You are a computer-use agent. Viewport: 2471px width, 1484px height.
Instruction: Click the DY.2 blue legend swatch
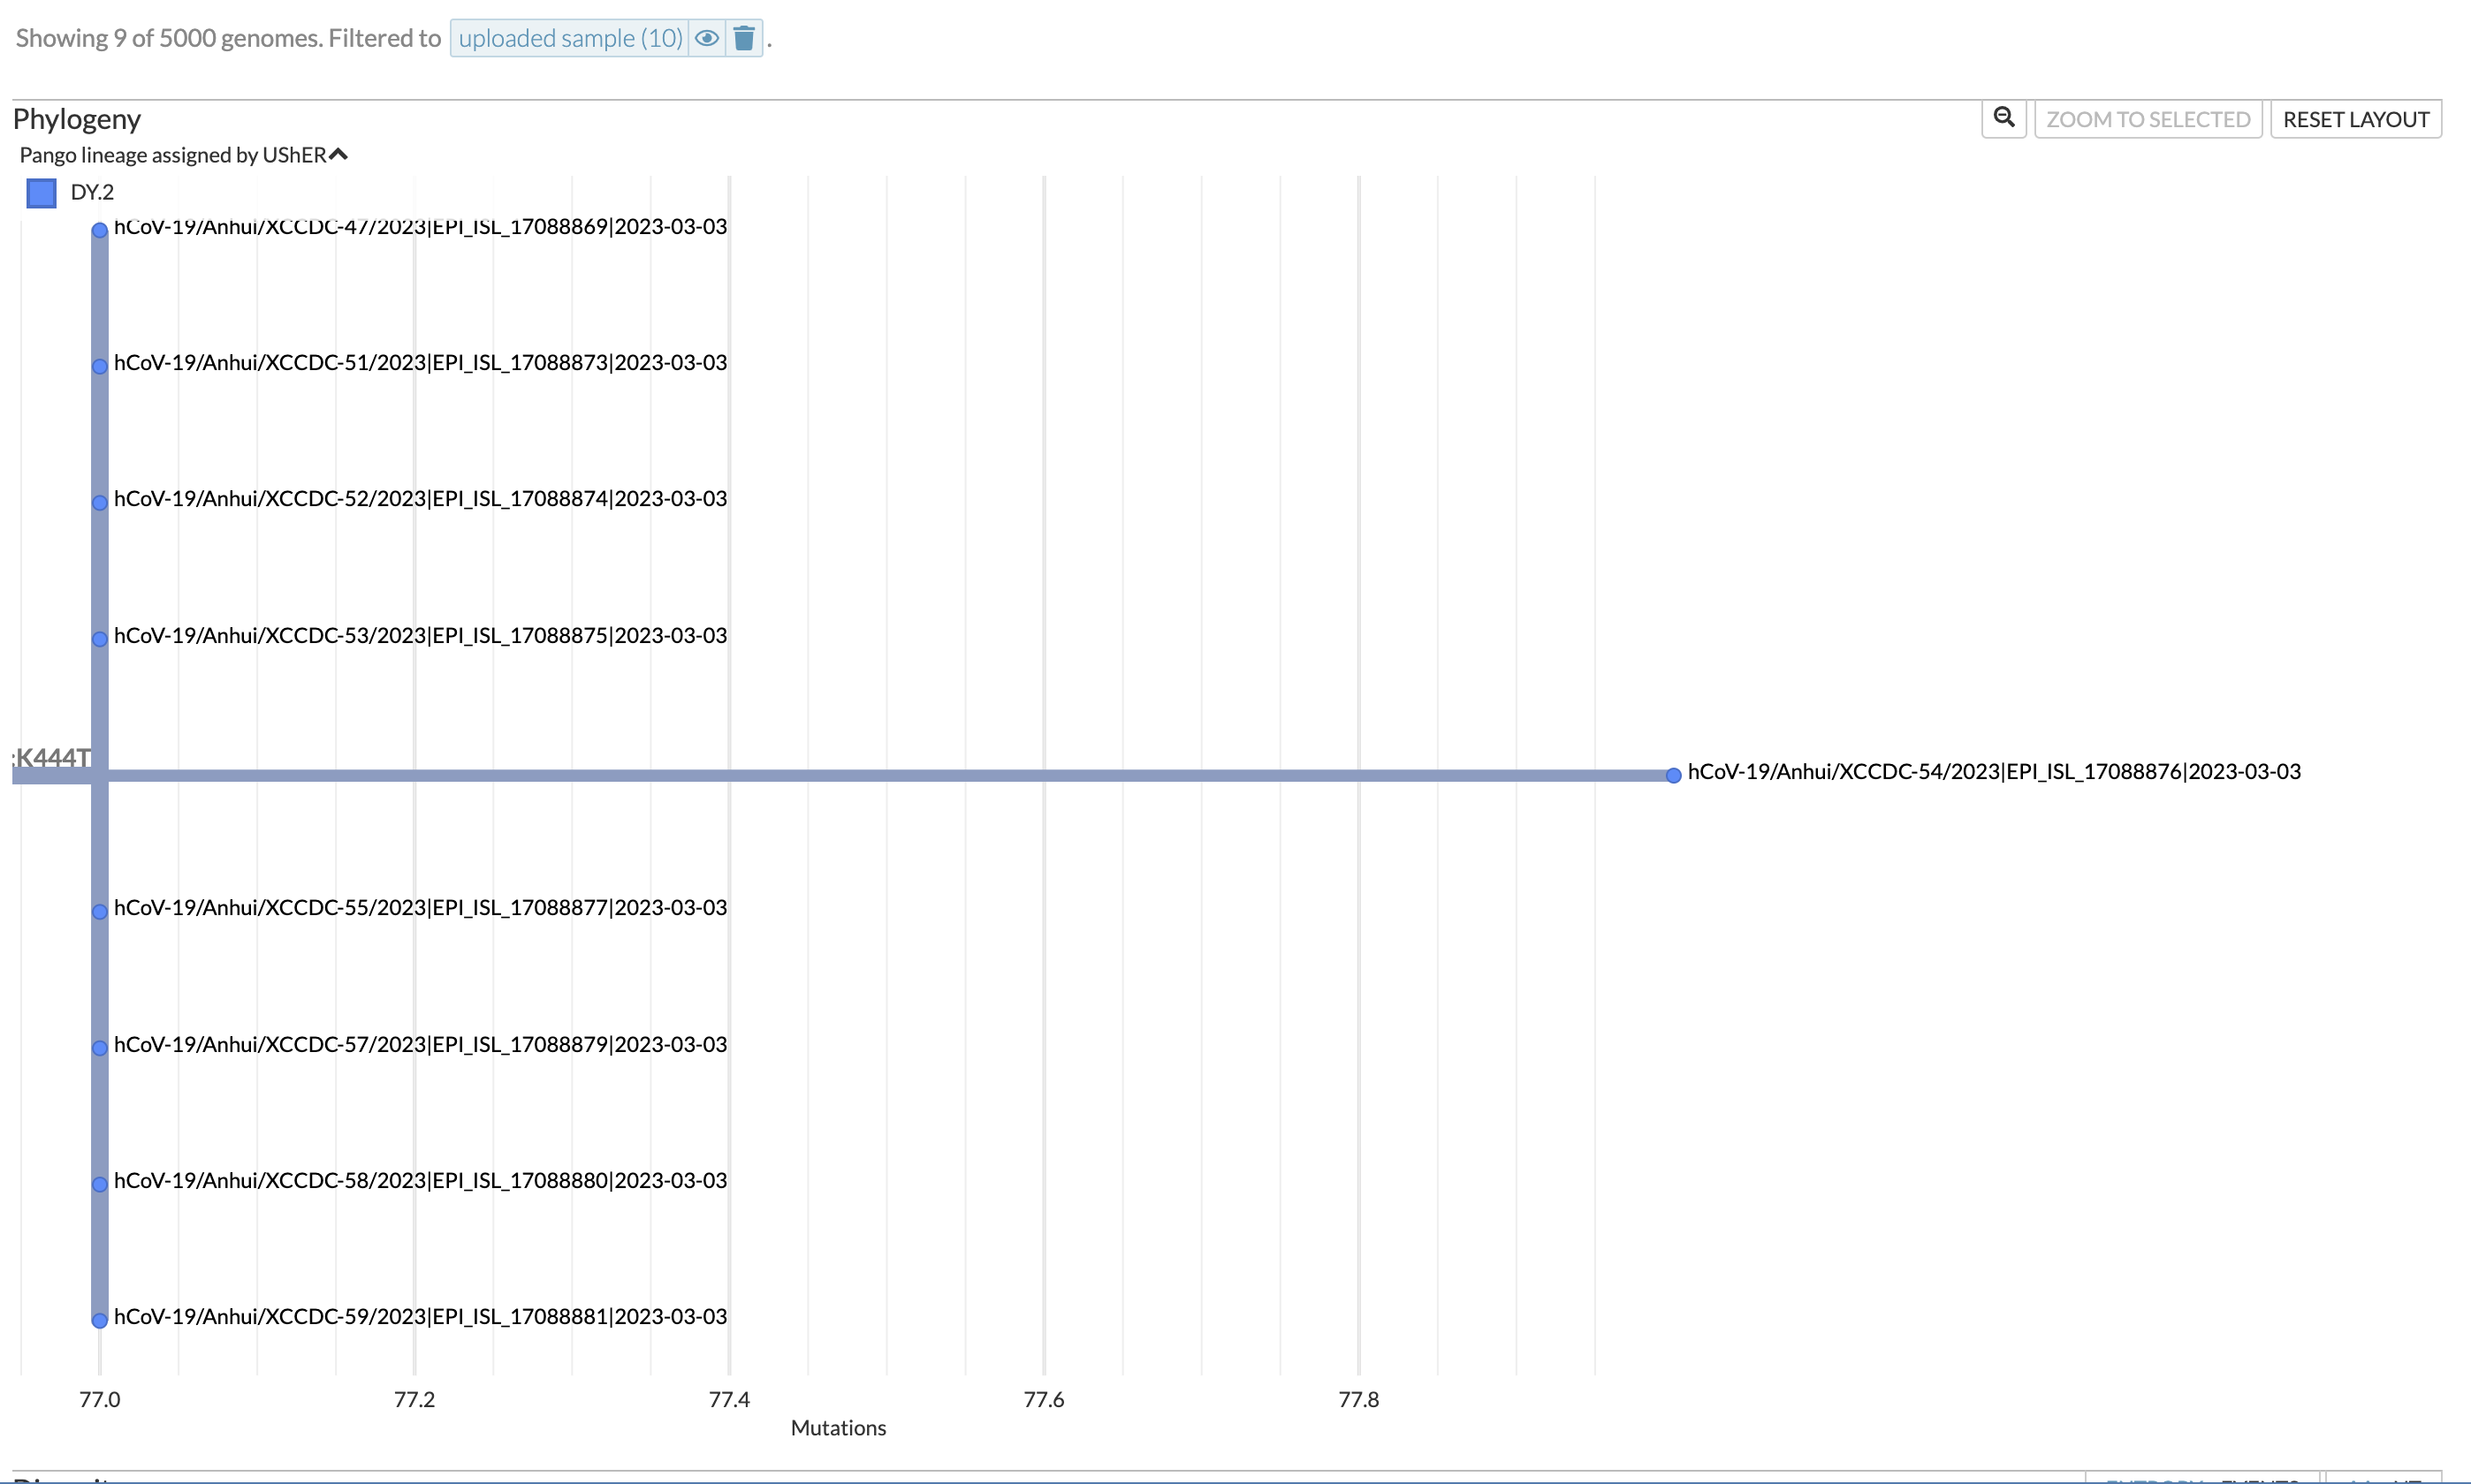pyautogui.click(x=41, y=192)
